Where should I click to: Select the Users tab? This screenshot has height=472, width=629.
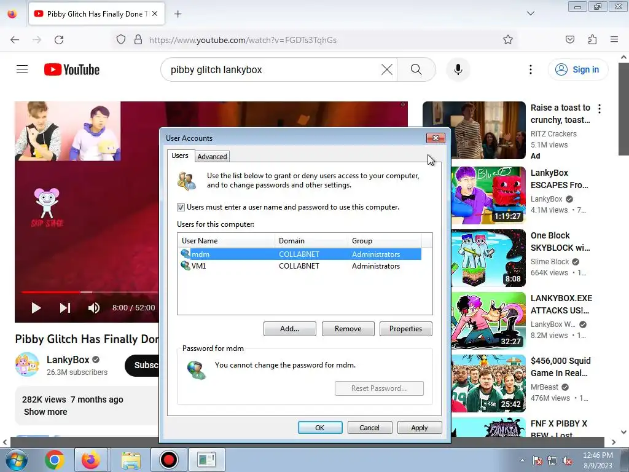pos(180,155)
